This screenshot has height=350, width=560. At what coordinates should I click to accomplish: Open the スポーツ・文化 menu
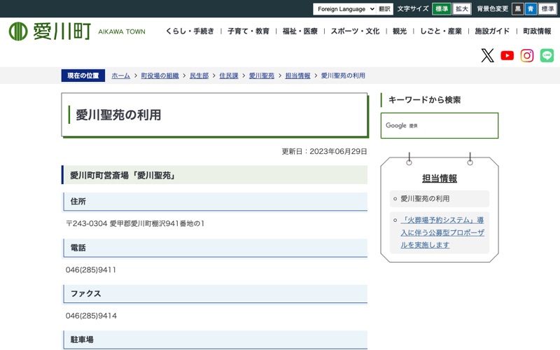[x=355, y=31]
